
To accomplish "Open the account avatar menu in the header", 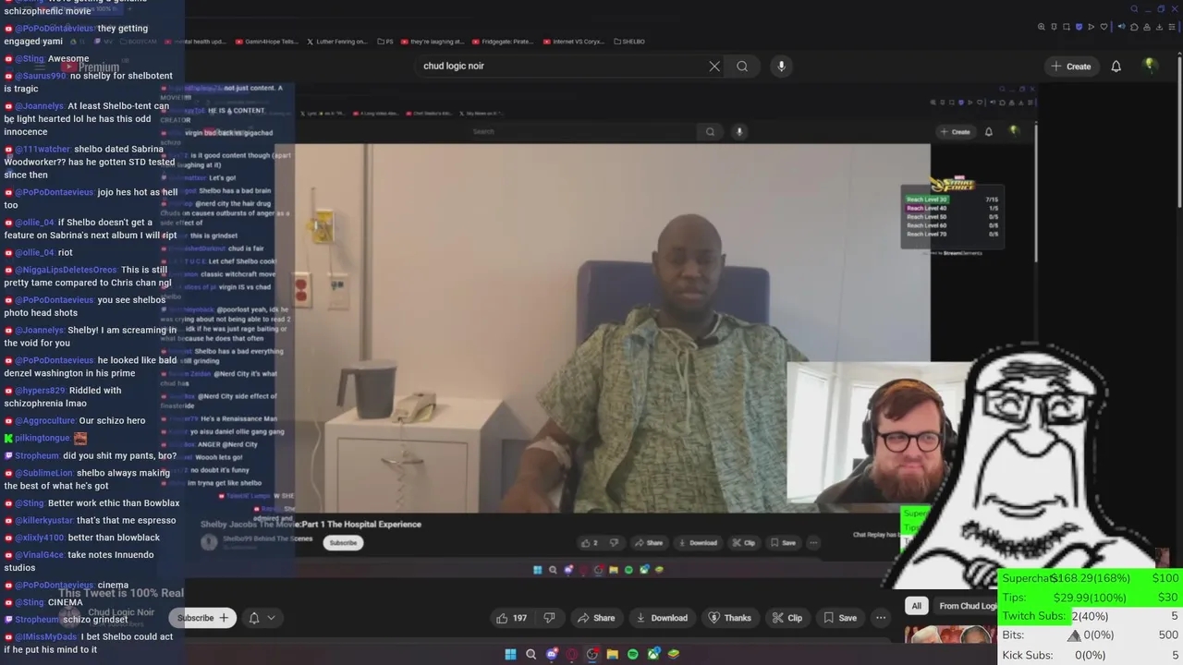I will (1150, 65).
